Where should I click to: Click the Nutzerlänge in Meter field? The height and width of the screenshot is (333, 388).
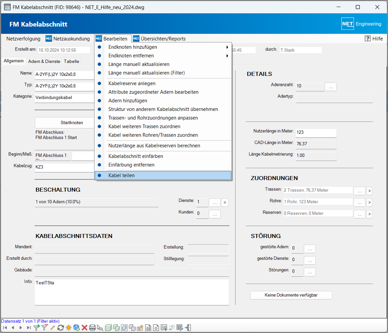316,132
